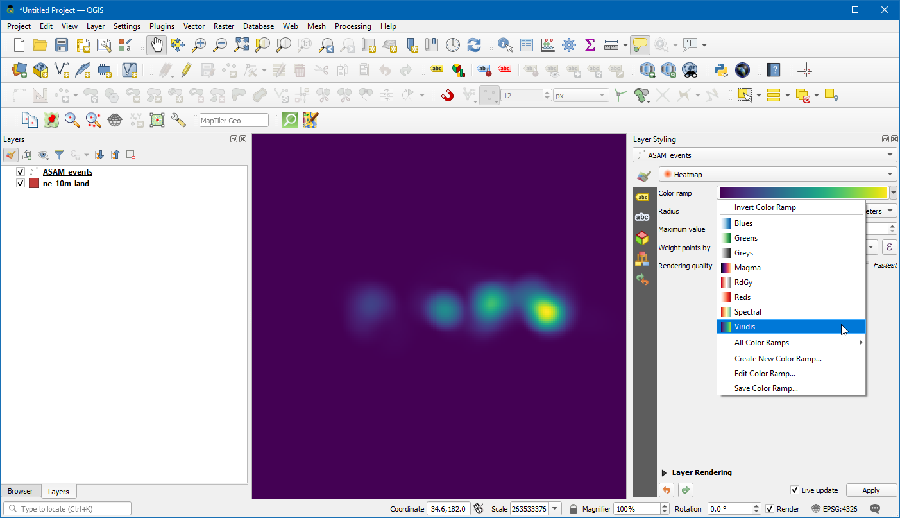This screenshot has width=900, height=518.
Task: Click the Viridis color ramp preview bar
Action: pos(802,193)
